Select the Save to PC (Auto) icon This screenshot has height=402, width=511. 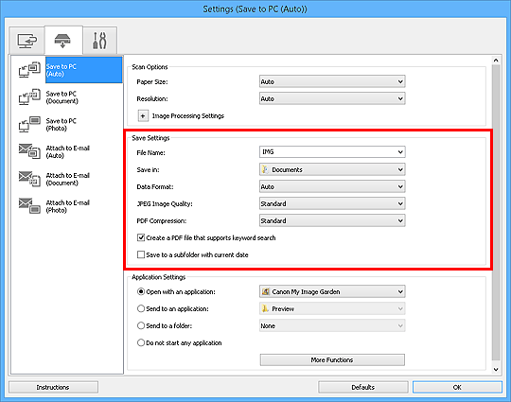(x=29, y=70)
